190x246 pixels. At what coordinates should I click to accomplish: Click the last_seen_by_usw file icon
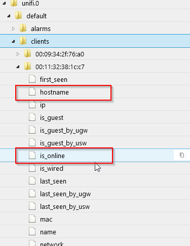(x=32, y=206)
